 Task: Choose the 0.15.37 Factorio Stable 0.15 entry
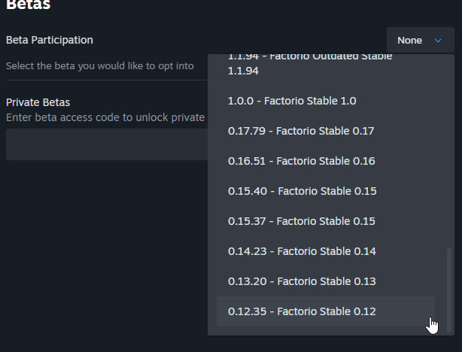coord(301,221)
